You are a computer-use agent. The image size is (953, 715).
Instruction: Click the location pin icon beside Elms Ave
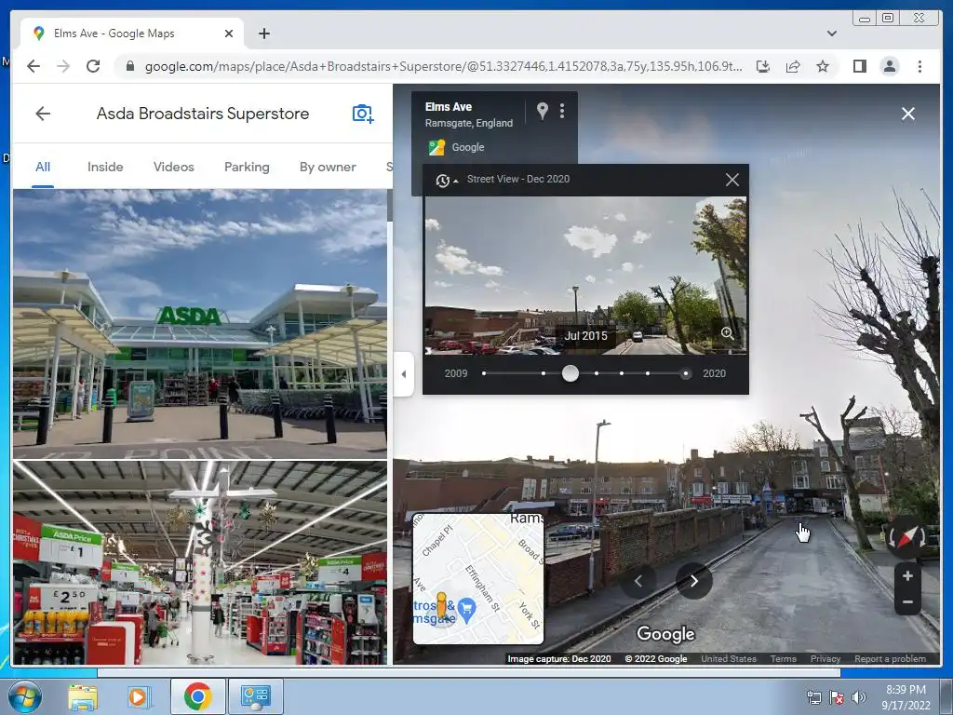pos(543,111)
